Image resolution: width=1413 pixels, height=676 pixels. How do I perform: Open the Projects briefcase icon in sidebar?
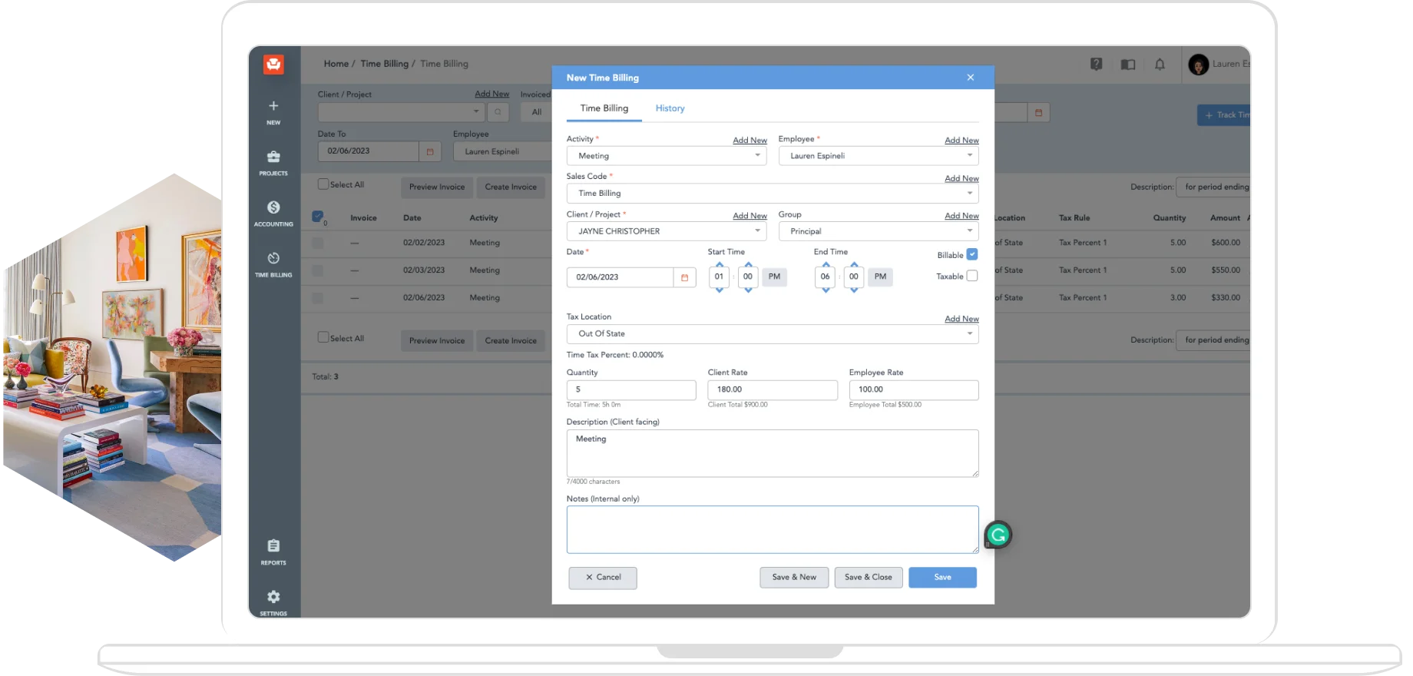[273, 157]
